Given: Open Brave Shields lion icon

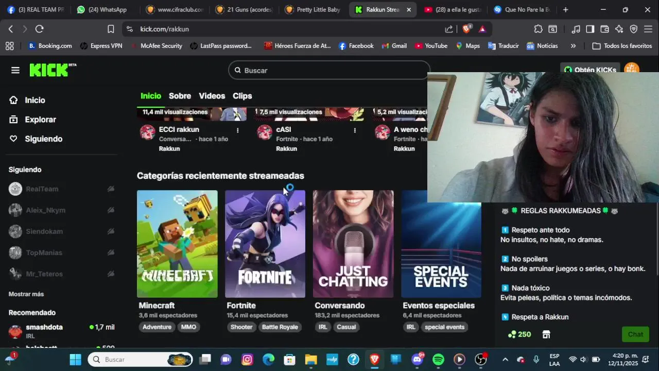Looking at the screenshot, I should click(466, 29).
